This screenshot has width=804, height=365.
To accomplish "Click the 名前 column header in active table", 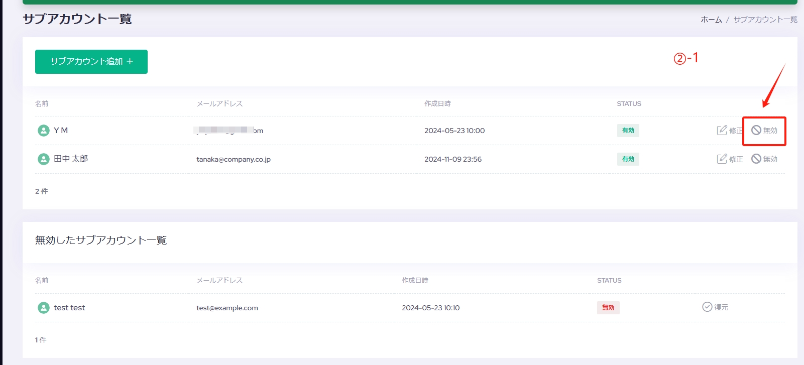I will 42,103.
